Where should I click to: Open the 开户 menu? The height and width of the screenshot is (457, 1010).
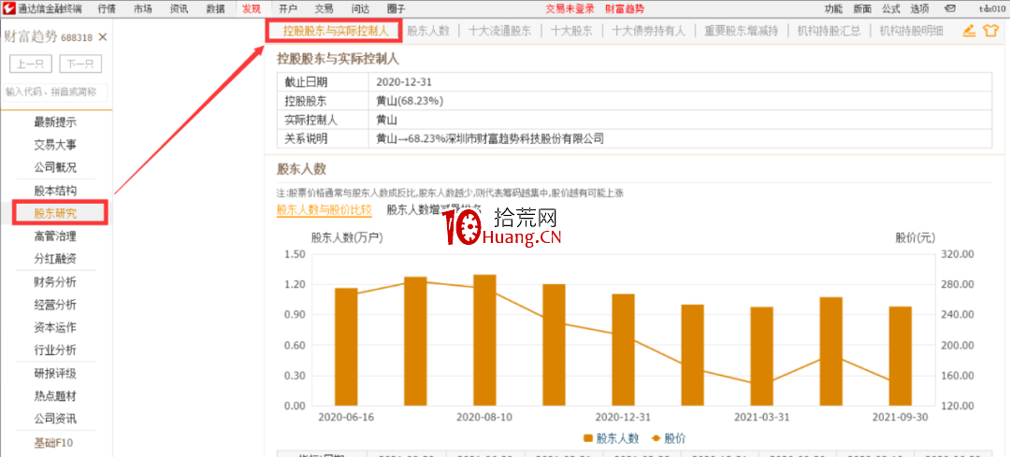tap(288, 8)
